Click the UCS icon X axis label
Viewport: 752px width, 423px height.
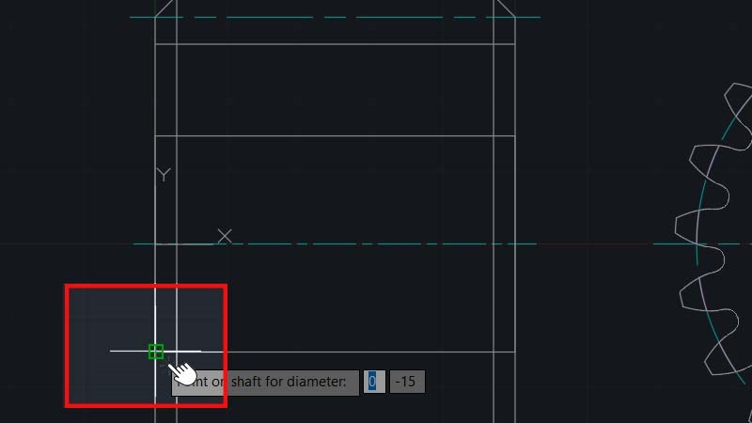click(225, 237)
